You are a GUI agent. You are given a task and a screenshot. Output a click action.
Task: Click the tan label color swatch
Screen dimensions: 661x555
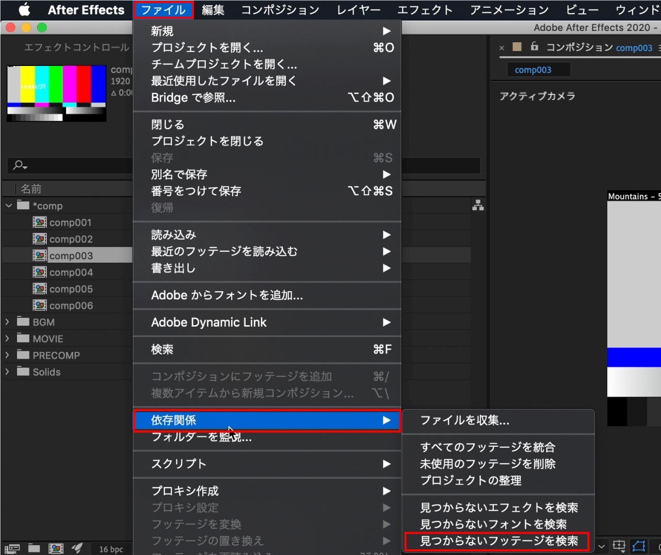tap(517, 47)
